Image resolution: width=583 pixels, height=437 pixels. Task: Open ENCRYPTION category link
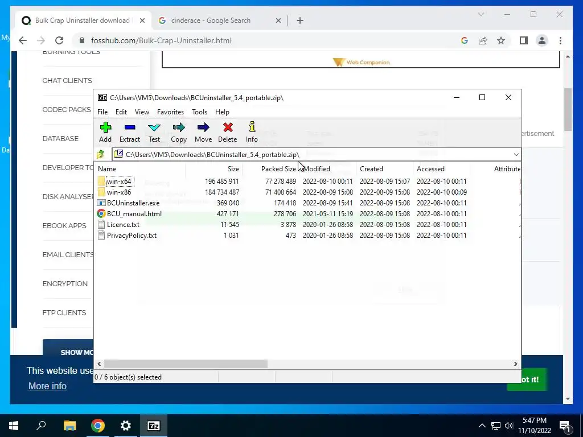[x=65, y=283]
